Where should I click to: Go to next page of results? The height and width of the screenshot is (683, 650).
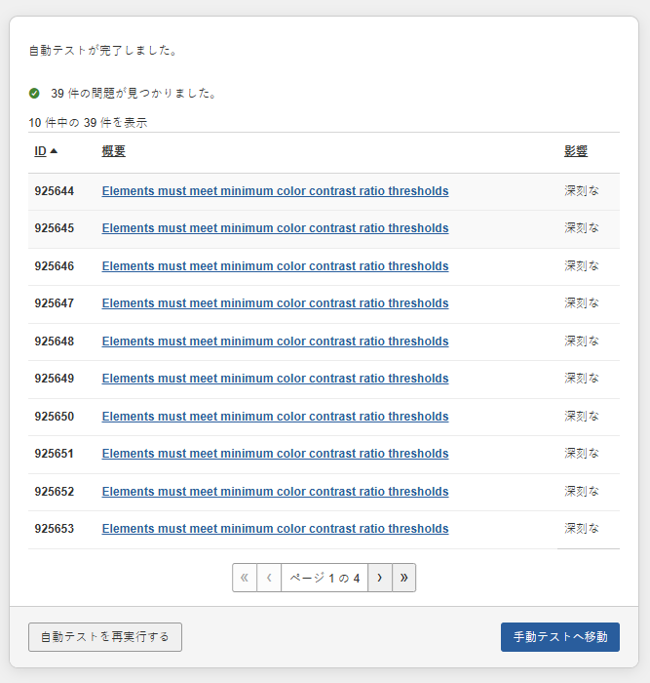[x=380, y=578]
